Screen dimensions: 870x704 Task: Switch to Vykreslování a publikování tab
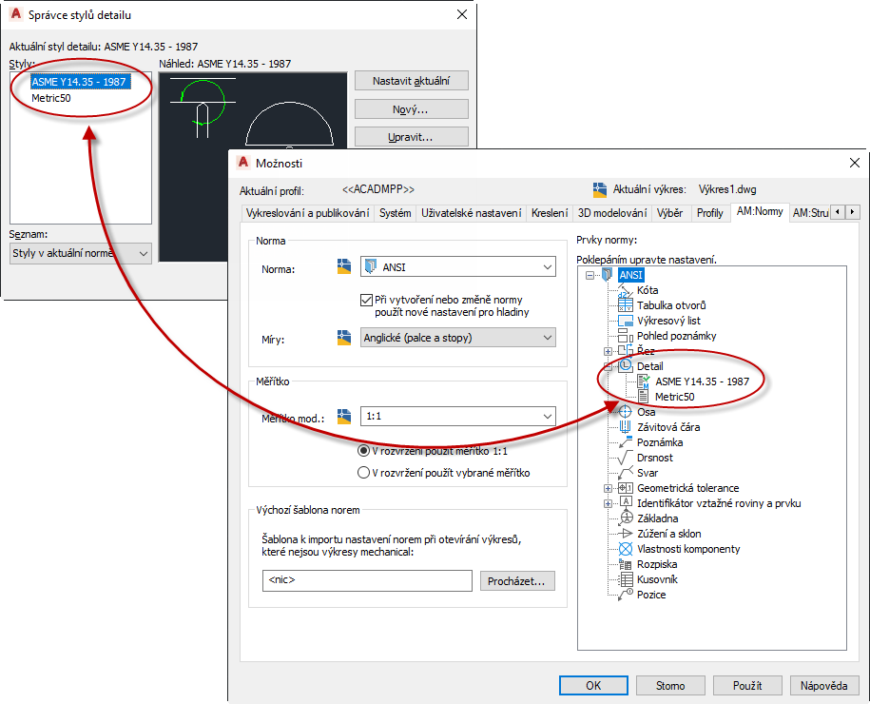click(x=307, y=213)
